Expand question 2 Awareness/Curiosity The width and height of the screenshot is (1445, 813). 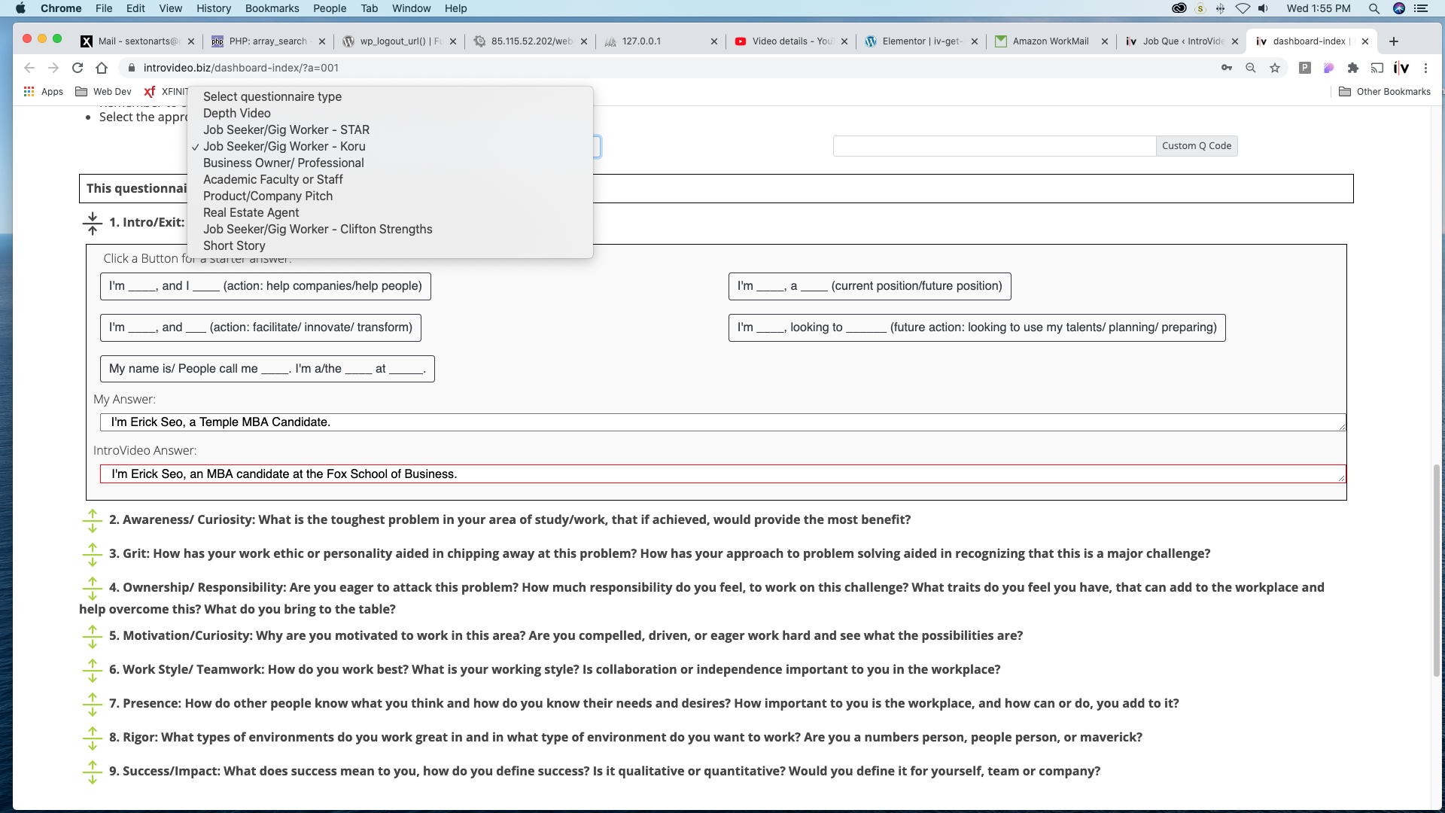(x=92, y=520)
